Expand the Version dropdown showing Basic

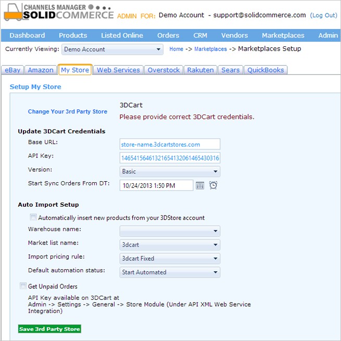tap(170, 171)
